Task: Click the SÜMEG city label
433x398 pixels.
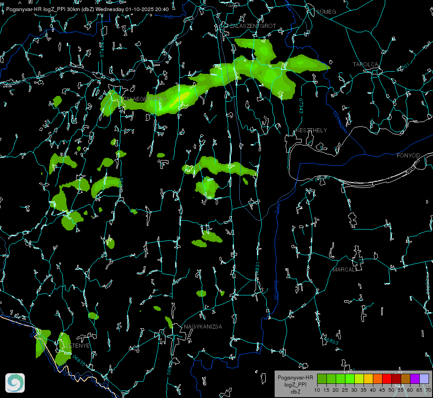Action: coord(326,11)
